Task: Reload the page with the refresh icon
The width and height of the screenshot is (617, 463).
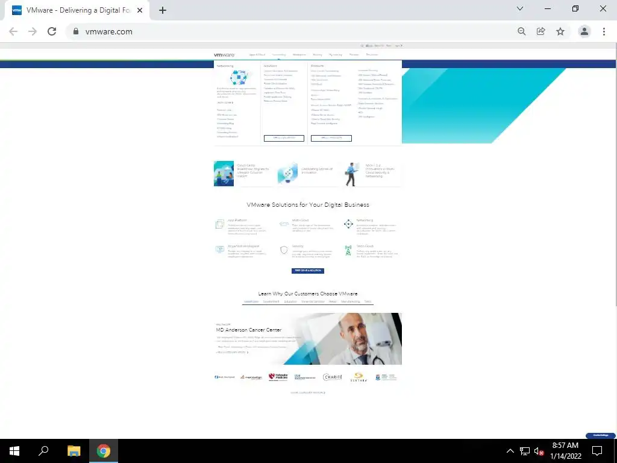Action: click(52, 31)
